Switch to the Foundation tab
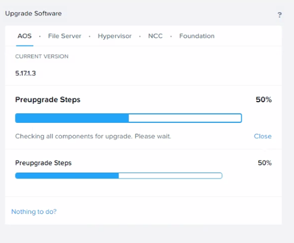 pyautogui.click(x=197, y=36)
